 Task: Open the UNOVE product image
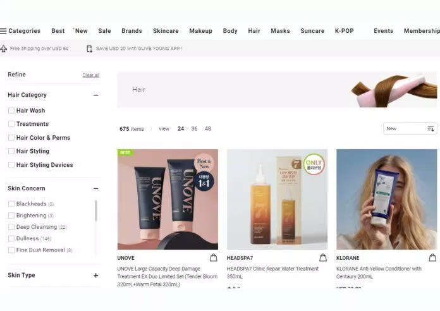[168, 199]
